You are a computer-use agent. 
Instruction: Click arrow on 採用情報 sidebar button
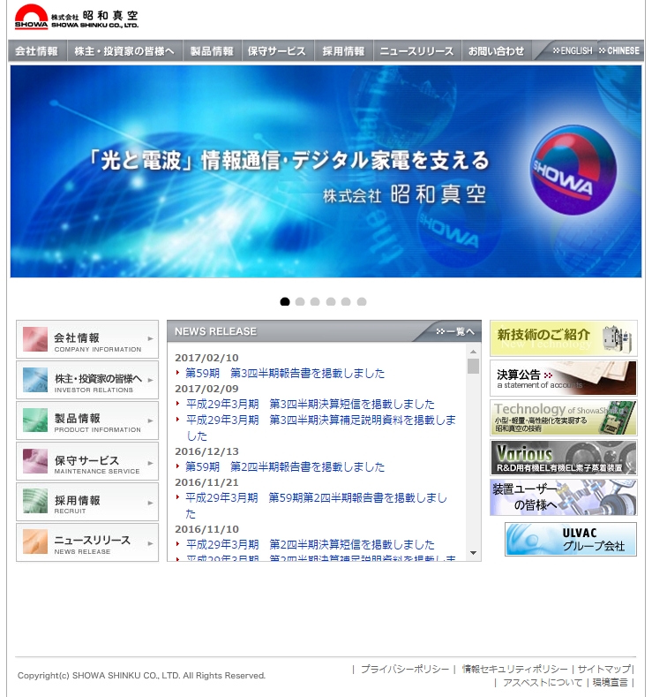[x=151, y=503]
